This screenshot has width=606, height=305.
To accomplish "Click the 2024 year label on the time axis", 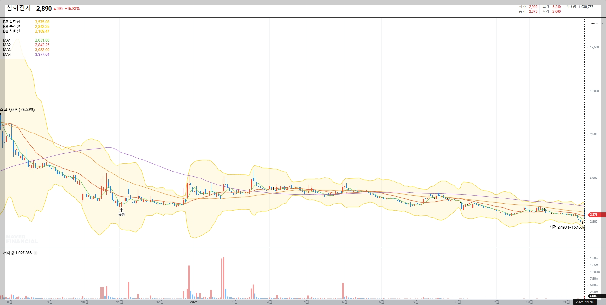I will pyautogui.click(x=194, y=302).
